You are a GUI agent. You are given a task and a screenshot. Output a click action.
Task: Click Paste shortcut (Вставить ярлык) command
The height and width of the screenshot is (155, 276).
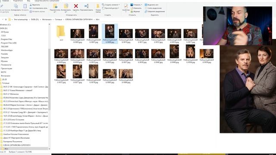pyautogui.click(x=37, y=12)
